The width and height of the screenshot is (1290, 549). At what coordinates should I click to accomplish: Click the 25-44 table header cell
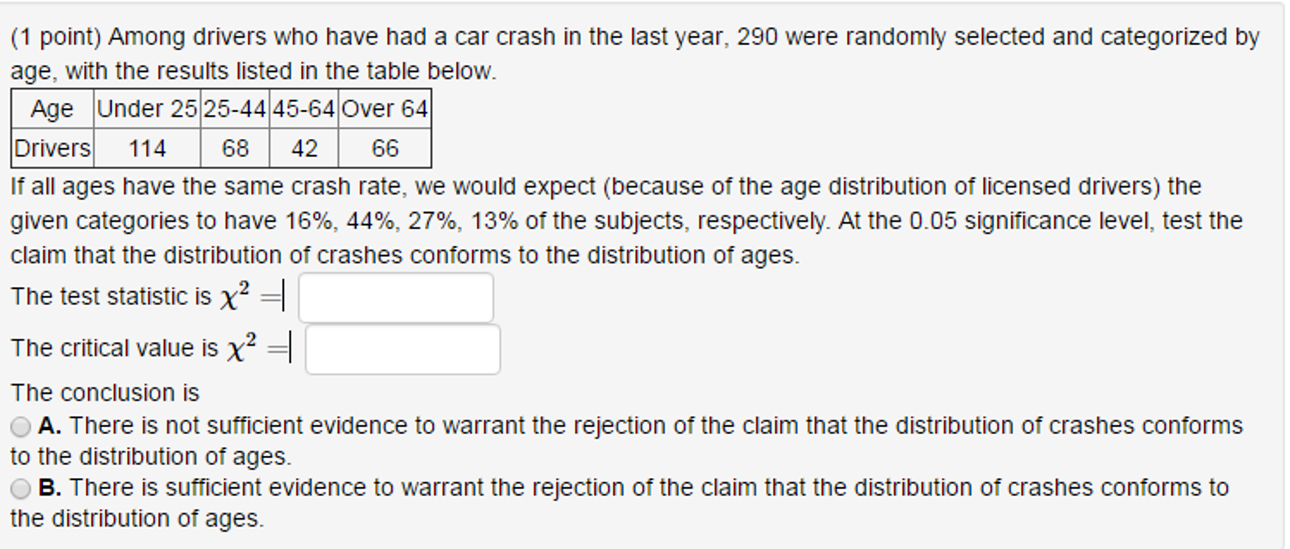click(x=235, y=108)
